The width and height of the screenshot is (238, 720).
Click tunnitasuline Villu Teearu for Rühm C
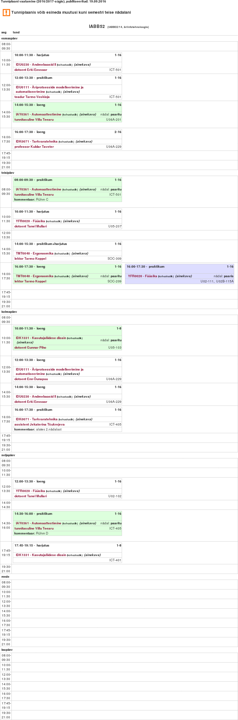(34, 195)
